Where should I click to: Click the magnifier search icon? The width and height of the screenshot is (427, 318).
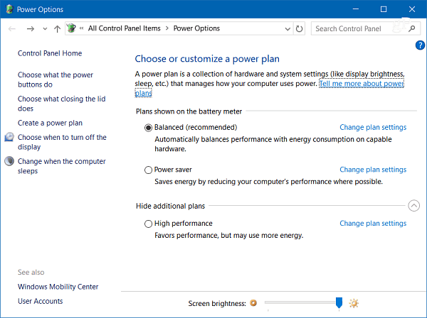click(412, 28)
